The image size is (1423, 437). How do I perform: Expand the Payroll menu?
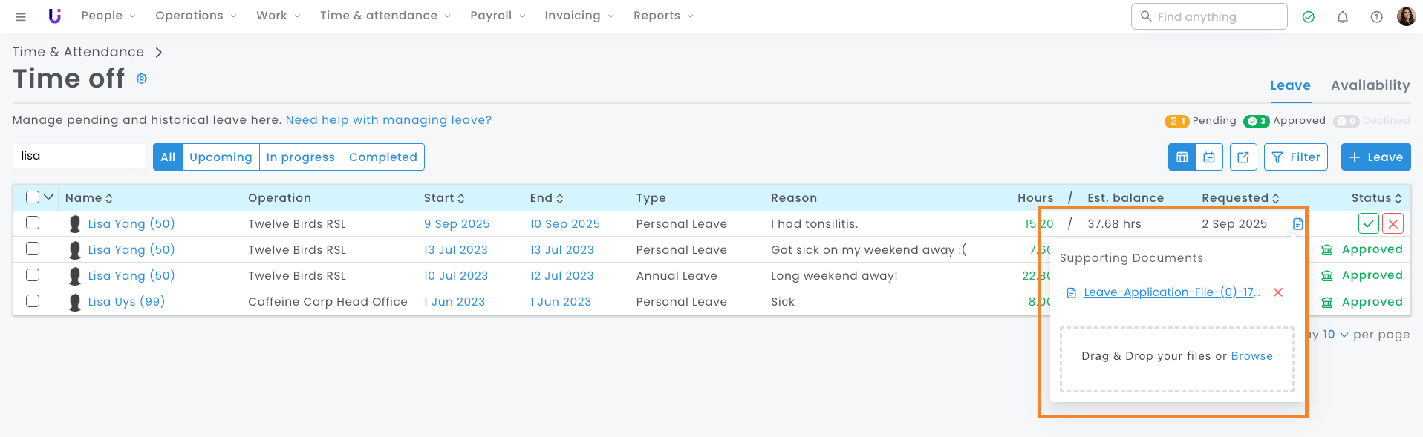coord(498,16)
